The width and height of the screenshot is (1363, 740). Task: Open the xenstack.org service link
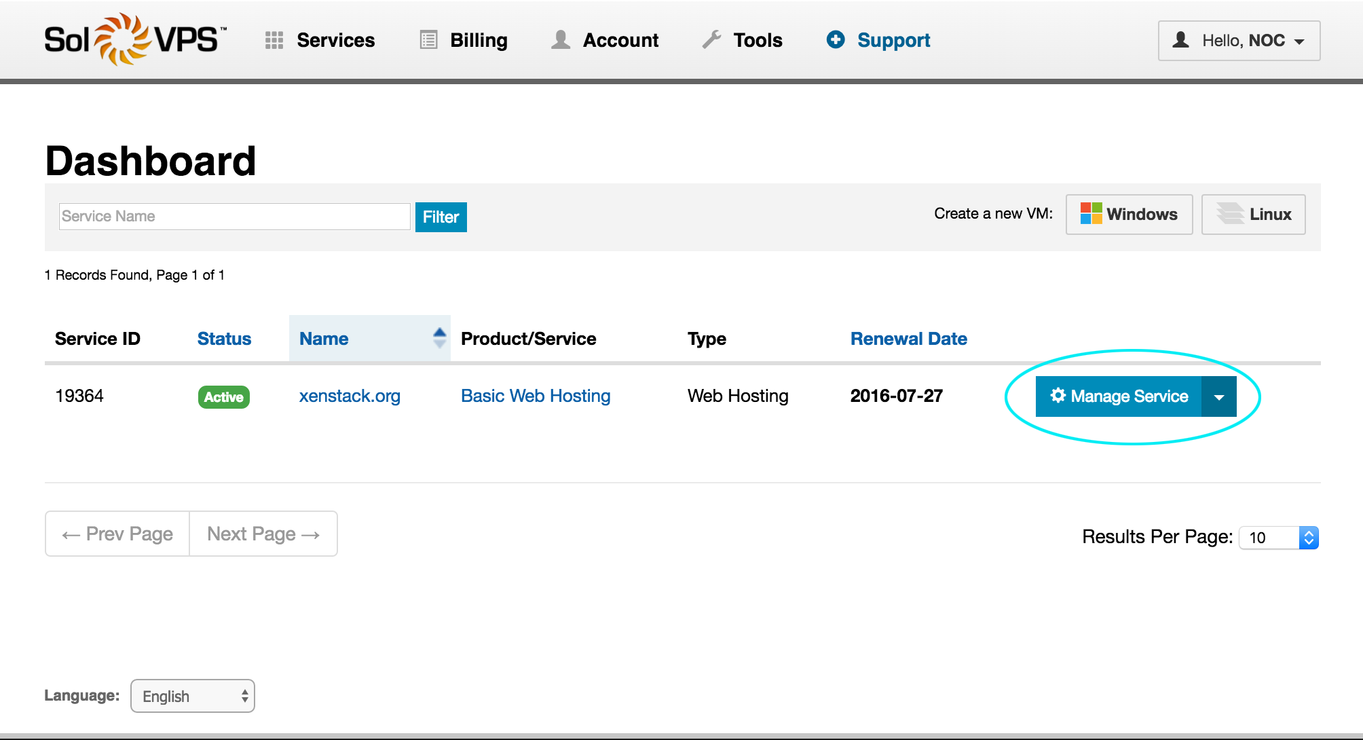(x=350, y=396)
